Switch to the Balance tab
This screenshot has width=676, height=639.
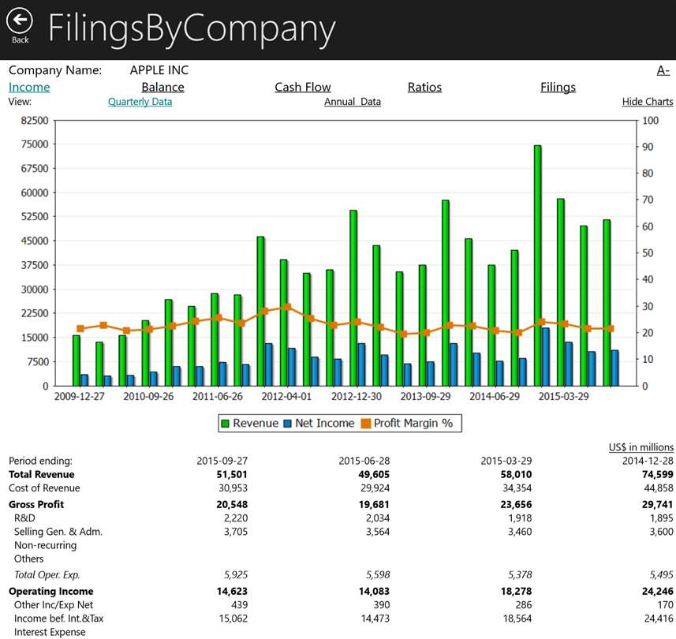[x=163, y=87]
